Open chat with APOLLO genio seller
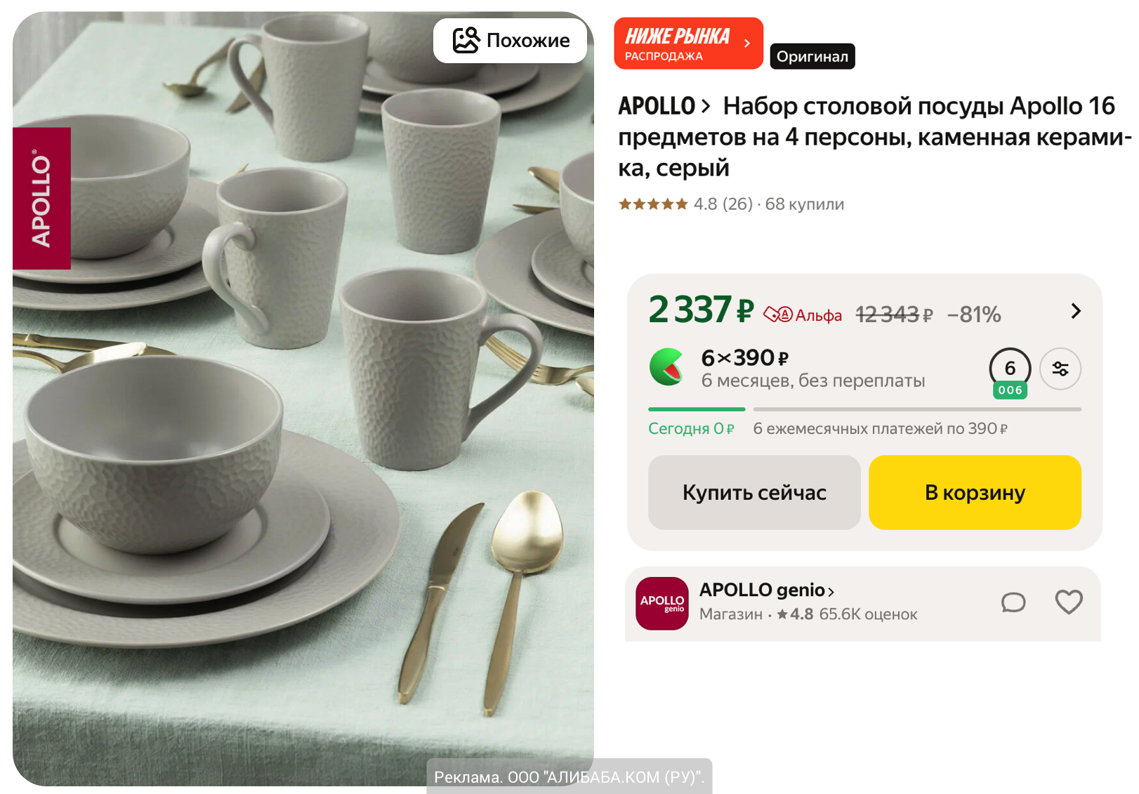Viewport: 1139px width, 794px height. pyautogui.click(x=1013, y=602)
